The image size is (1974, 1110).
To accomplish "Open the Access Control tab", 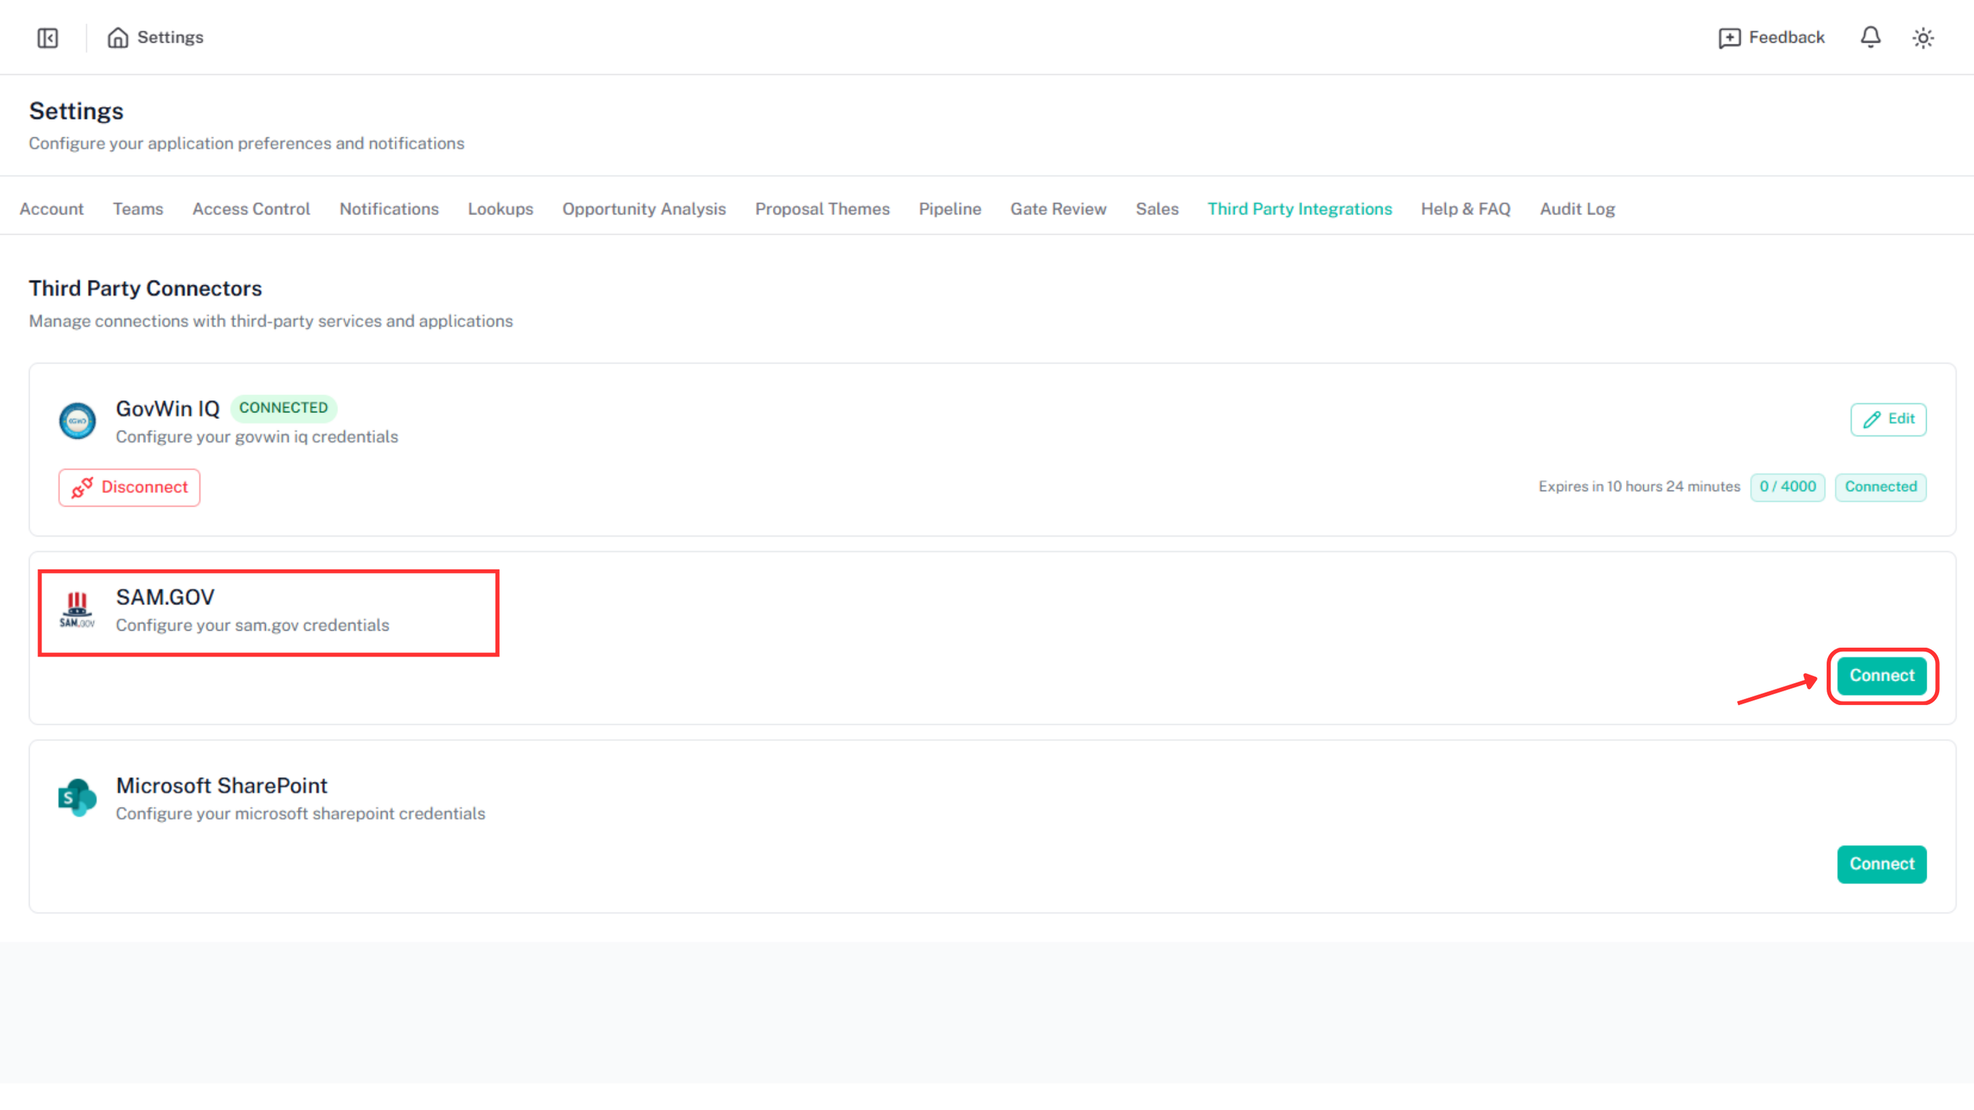I will [251, 209].
